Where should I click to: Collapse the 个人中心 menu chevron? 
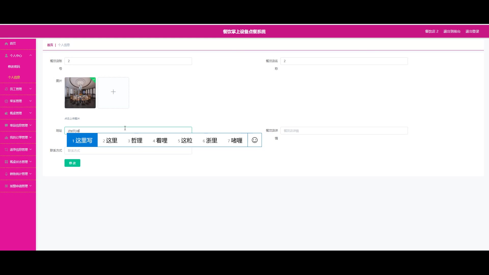(31, 56)
